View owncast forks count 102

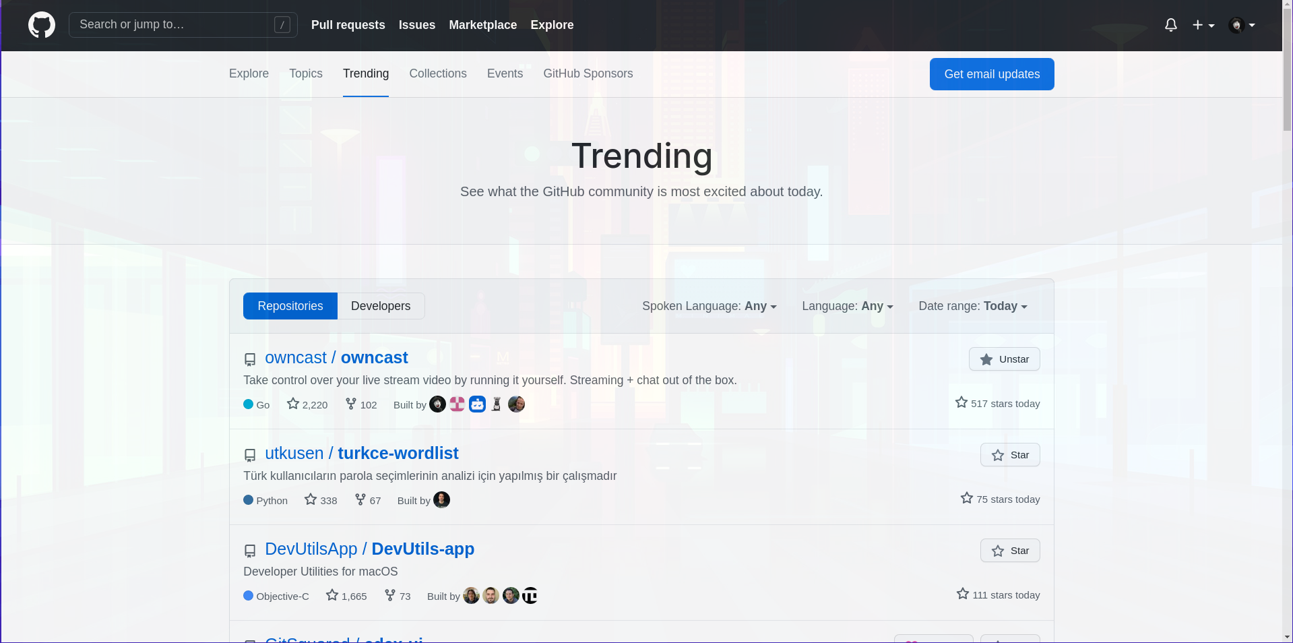point(361,404)
